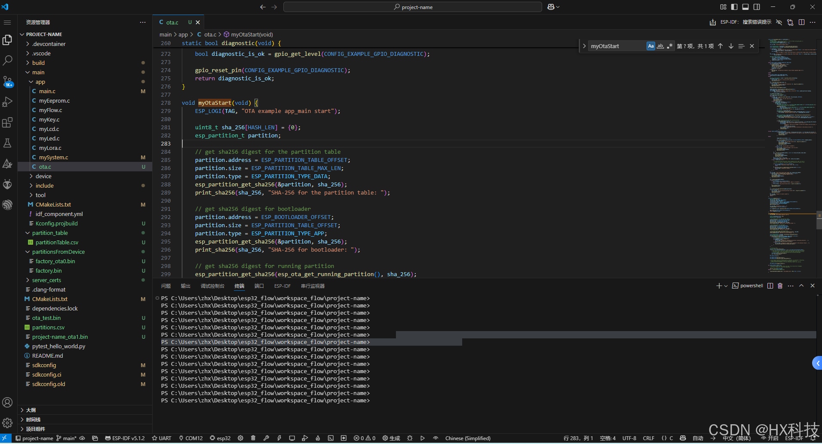
Task: Open main.c in the file explorer
Action: pos(47,91)
